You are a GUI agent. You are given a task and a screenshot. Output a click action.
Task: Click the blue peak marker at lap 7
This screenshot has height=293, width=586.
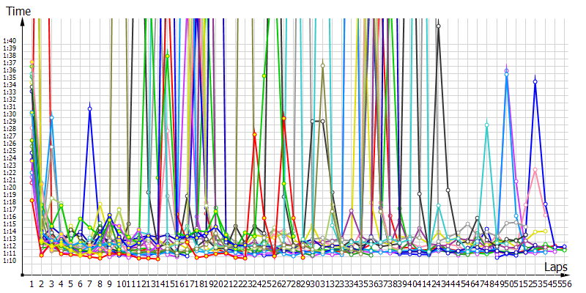pos(89,108)
